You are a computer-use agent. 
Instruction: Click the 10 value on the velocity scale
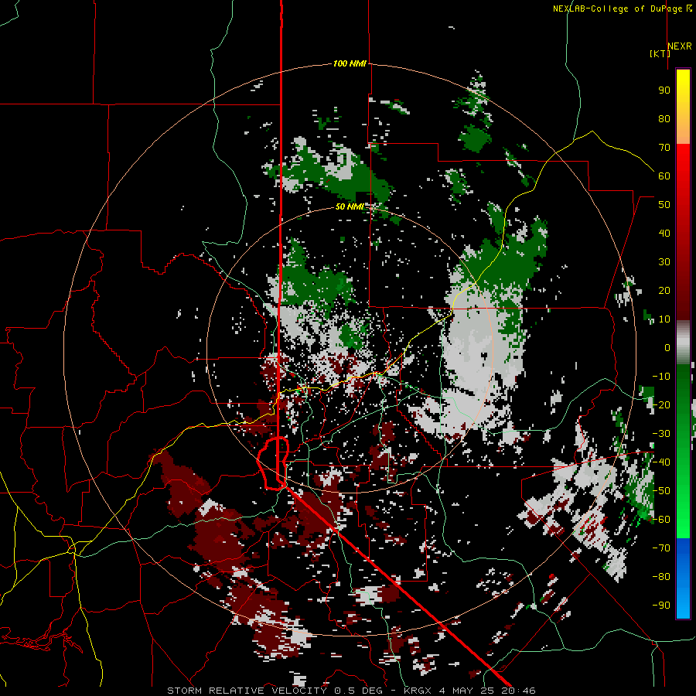pos(664,319)
